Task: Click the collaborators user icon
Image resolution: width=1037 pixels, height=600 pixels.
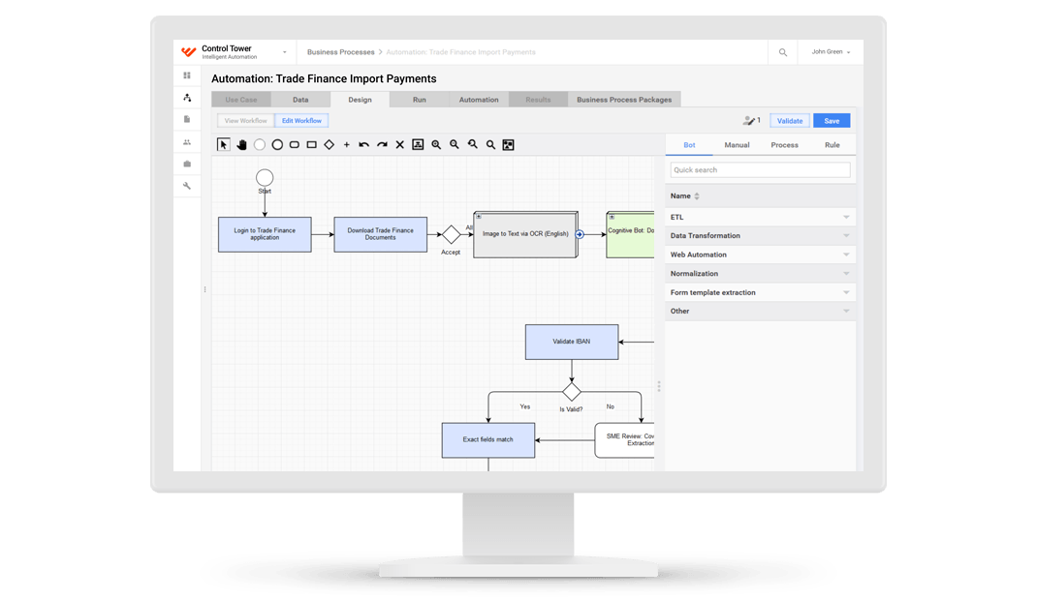Action: tap(749, 121)
